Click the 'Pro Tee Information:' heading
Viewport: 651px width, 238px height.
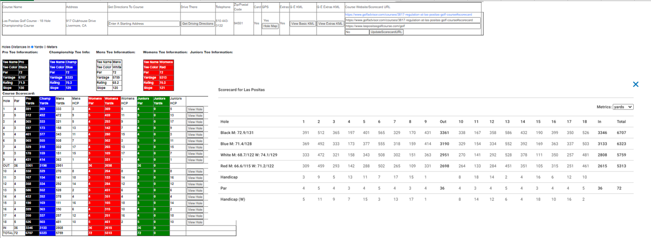[20, 52]
